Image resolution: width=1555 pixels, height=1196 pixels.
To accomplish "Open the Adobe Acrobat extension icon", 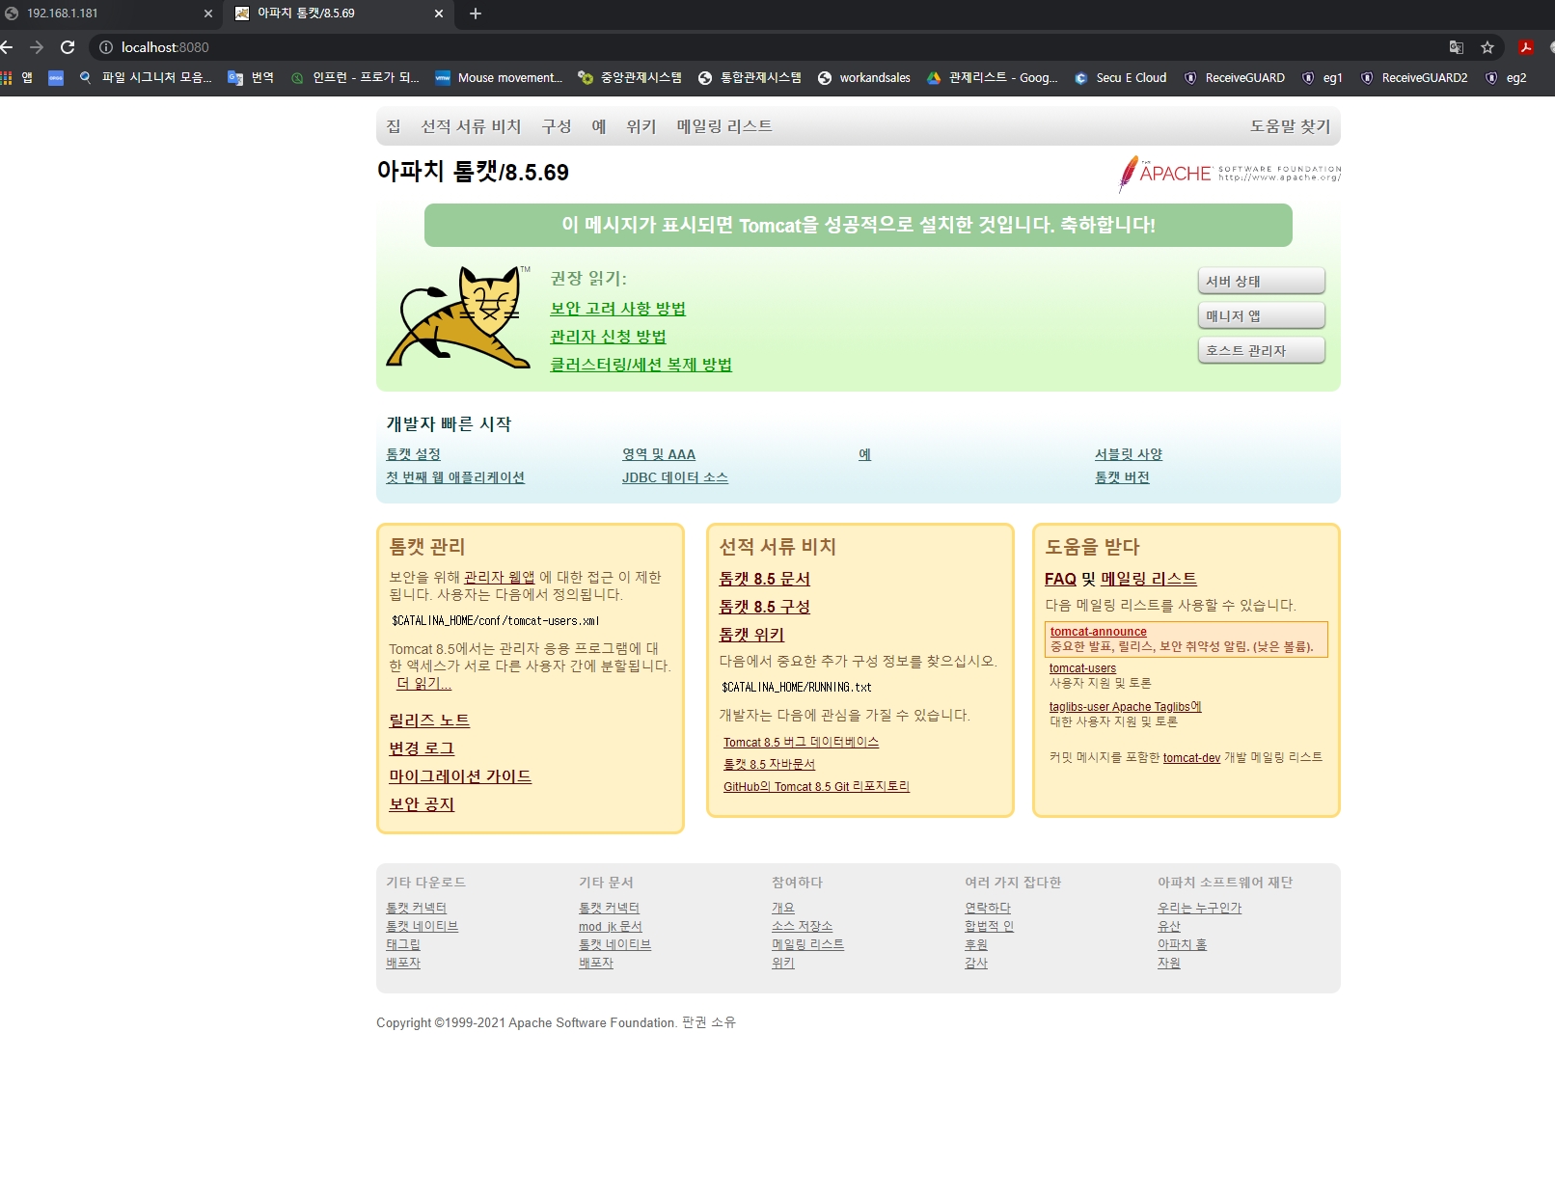I will click(x=1526, y=47).
